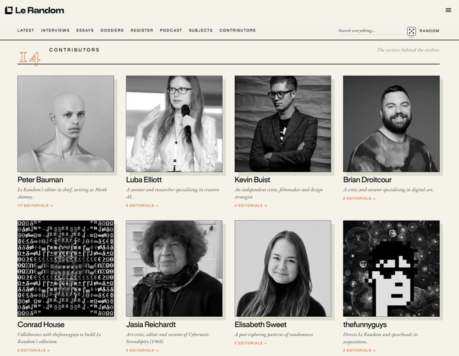Click 'The writers behind the archive' tagline

tap(408, 50)
